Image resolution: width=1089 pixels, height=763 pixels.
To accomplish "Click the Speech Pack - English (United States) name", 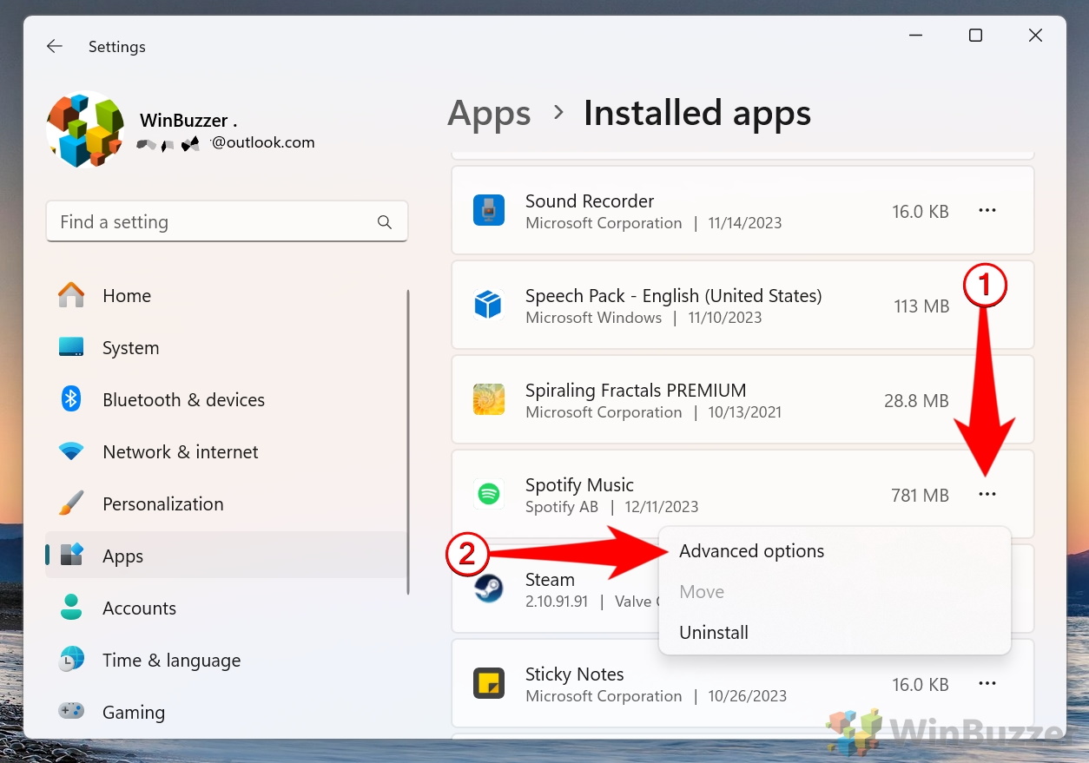I will (x=674, y=296).
